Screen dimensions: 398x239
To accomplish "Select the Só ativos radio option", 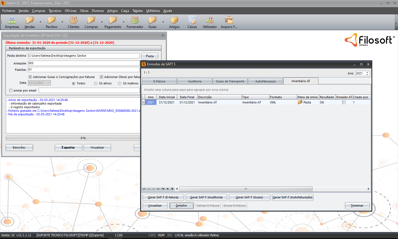I will [96, 84].
